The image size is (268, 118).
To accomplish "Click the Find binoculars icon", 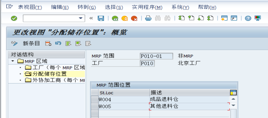I will coord(158,18).
